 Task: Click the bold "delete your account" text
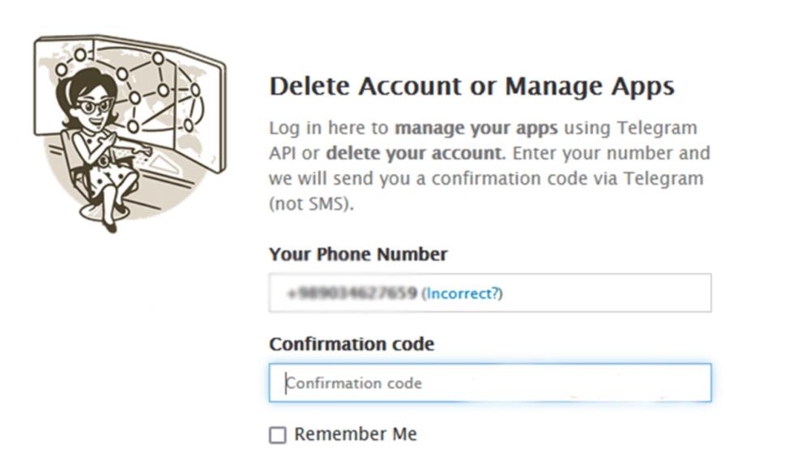(413, 153)
